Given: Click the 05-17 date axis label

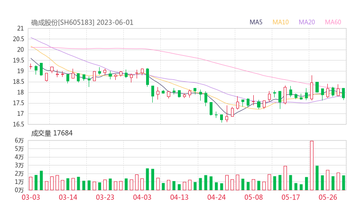Looking at the screenshot, I should tap(291, 197).
